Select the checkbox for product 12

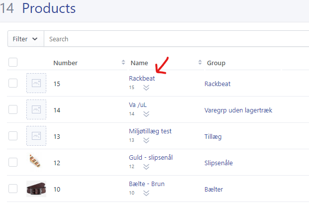coord(13,162)
